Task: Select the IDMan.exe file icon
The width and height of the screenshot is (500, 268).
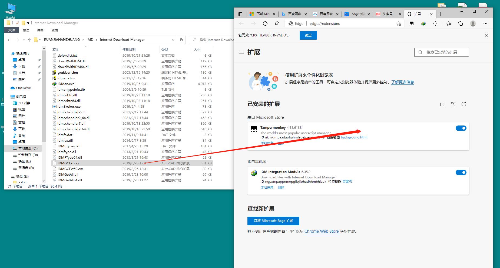Action: 54,84
